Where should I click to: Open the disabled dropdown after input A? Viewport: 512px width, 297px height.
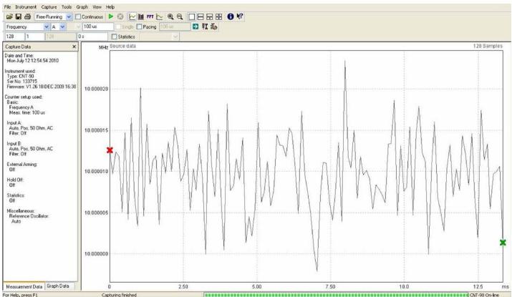[x=78, y=26]
